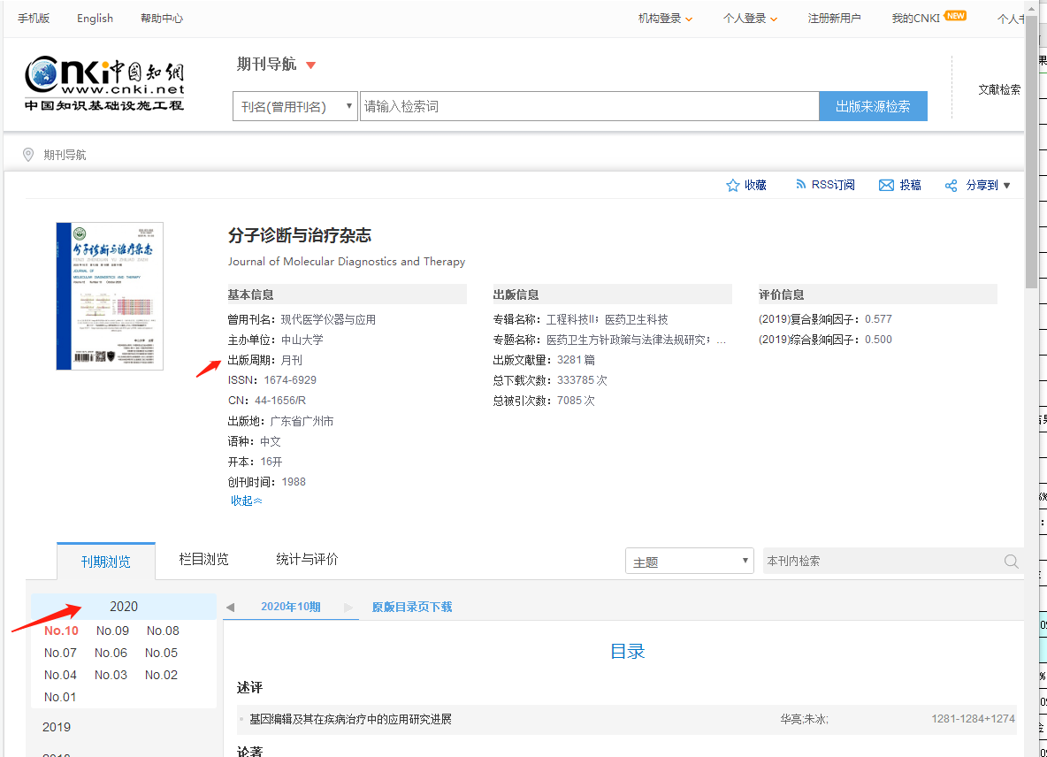Click the journal title 分子诊断与治疗杂志
This screenshot has width=1047, height=757.
tap(299, 235)
